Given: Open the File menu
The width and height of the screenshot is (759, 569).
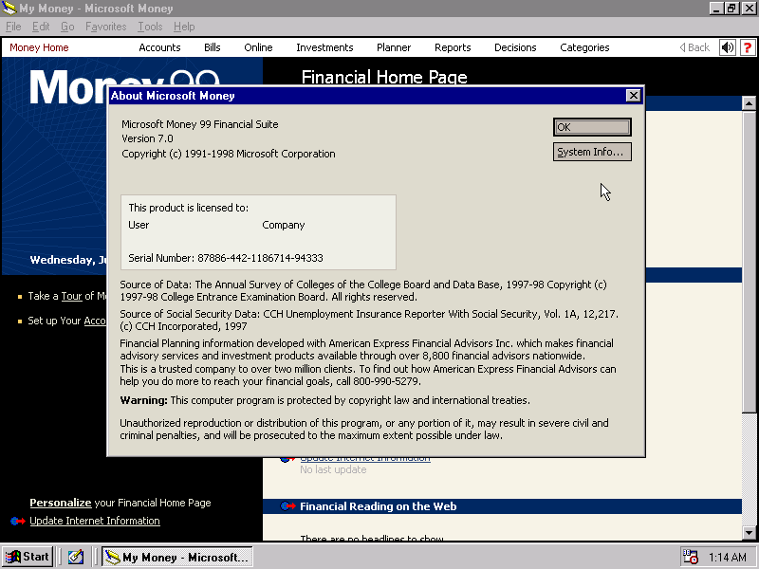Looking at the screenshot, I should click(x=13, y=27).
